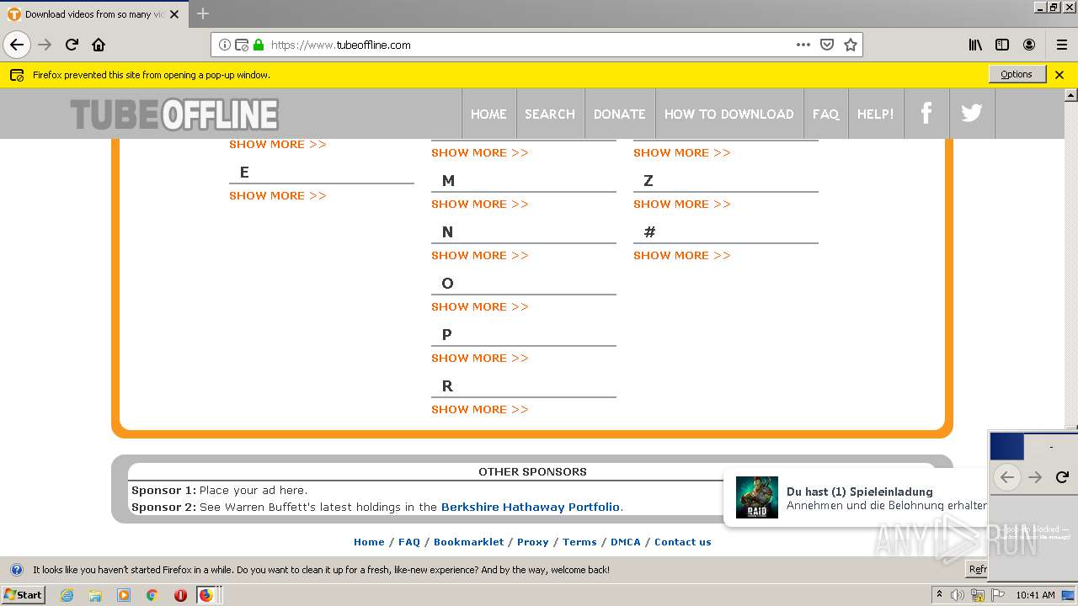Viewport: 1078px width, 606px height.
Task: Click the green padlock security icon
Action: (259, 45)
